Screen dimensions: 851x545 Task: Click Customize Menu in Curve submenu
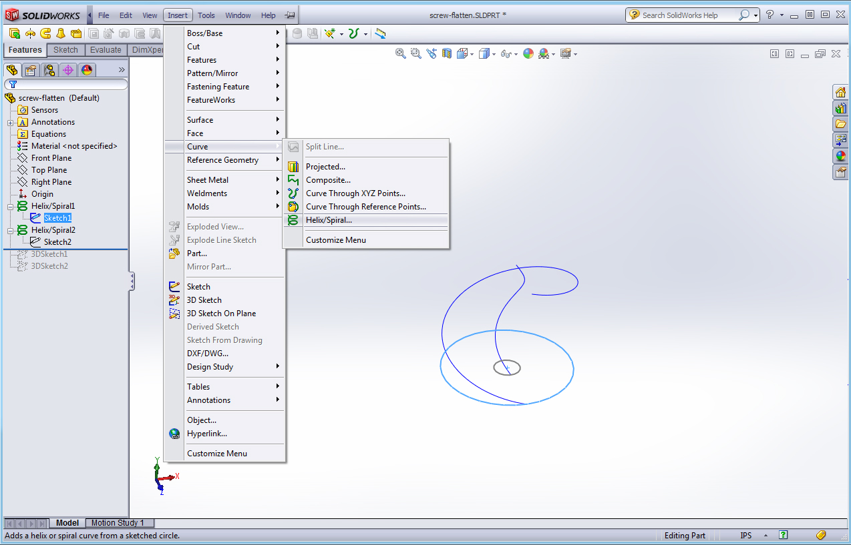(x=335, y=240)
